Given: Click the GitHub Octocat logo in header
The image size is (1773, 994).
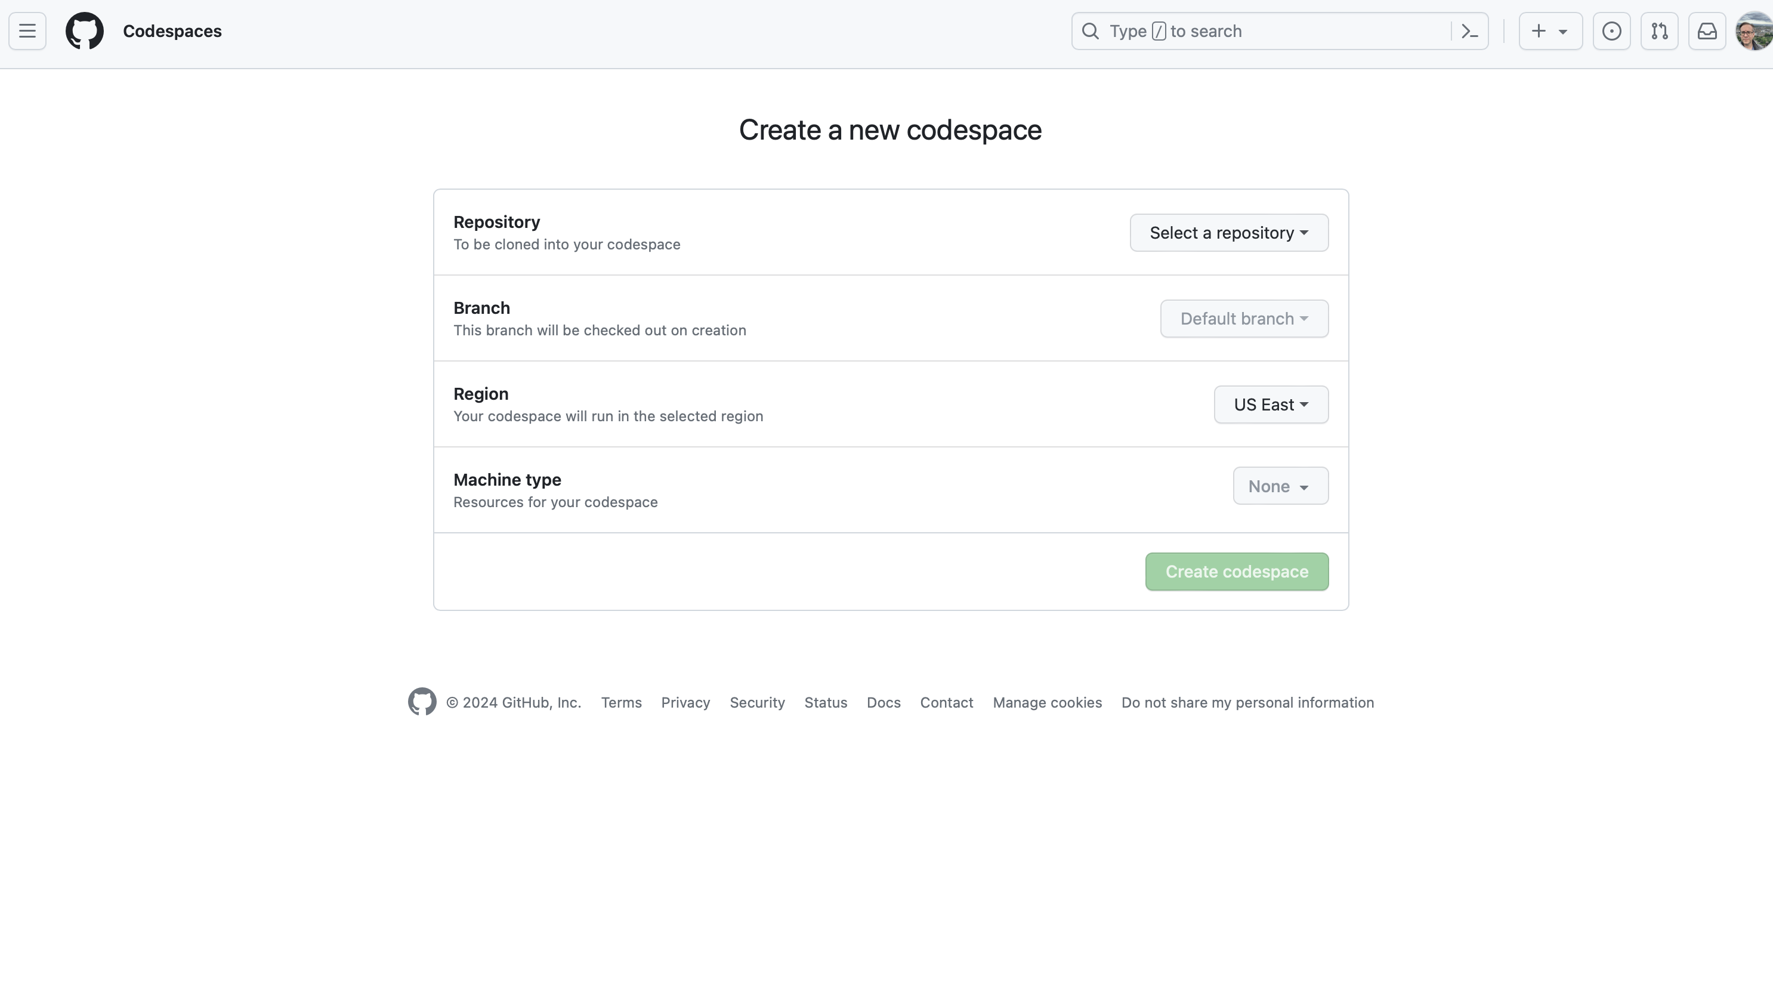Looking at the screenshot, I should tap(85, 31).
